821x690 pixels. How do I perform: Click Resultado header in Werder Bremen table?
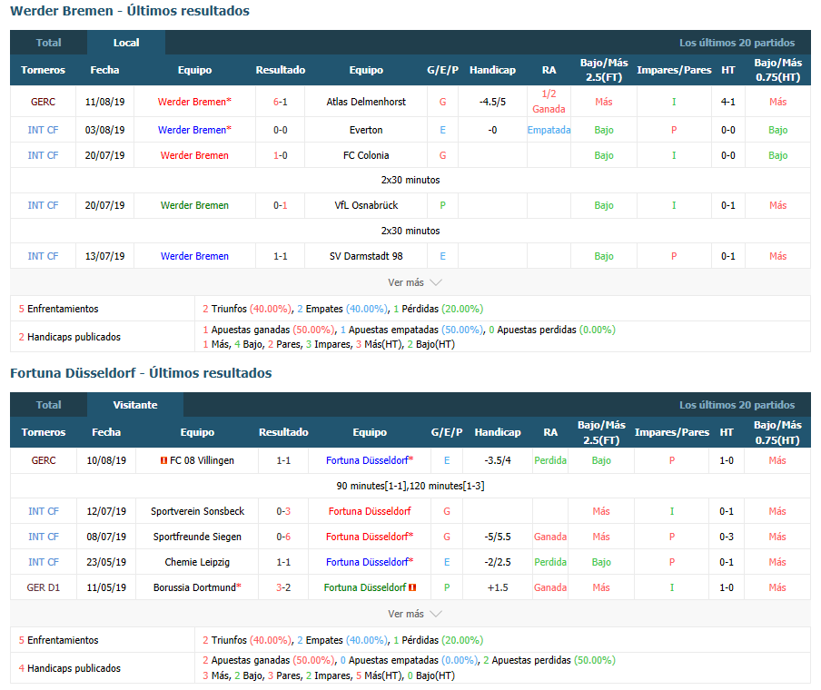click(280, 70)
